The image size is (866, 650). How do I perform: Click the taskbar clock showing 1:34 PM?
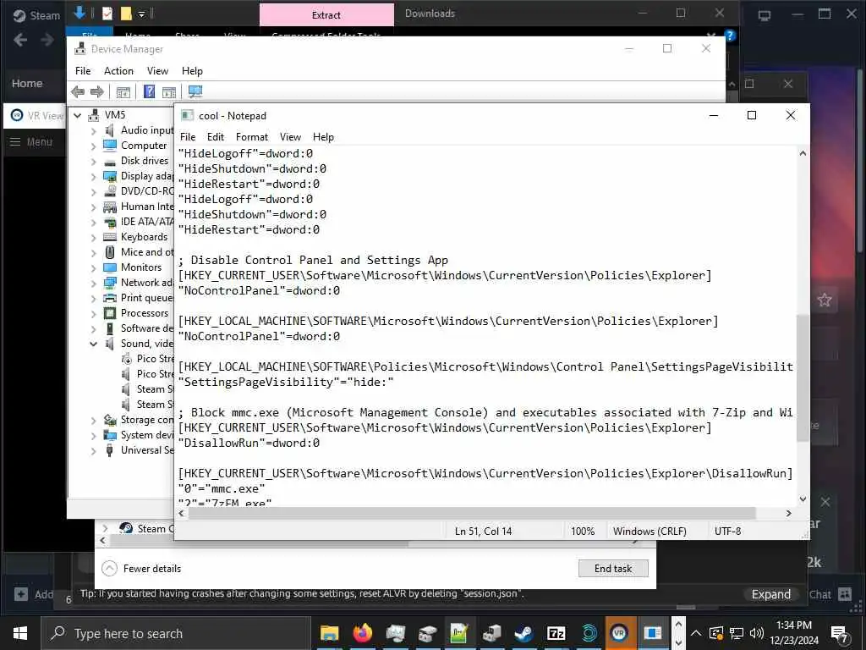click(x=794, y=633)
